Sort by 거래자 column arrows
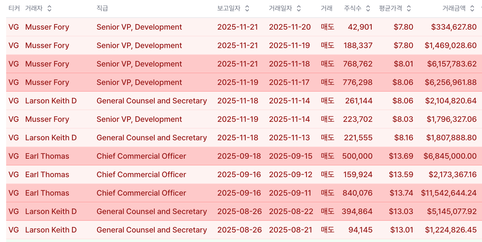482x242 pixels. click(x=49, y=8)
